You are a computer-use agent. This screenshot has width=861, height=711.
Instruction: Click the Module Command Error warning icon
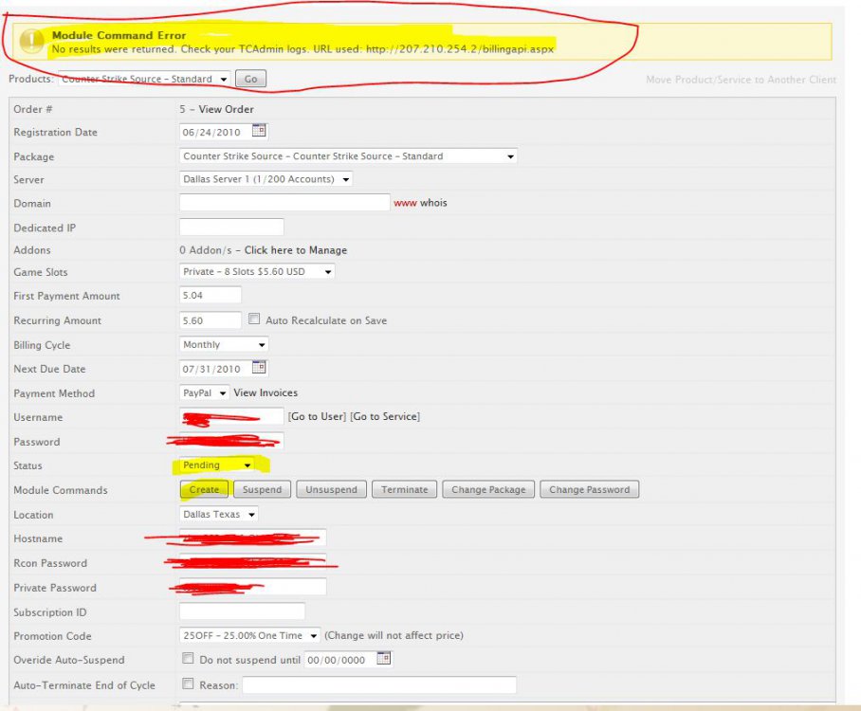coord(32,42)
